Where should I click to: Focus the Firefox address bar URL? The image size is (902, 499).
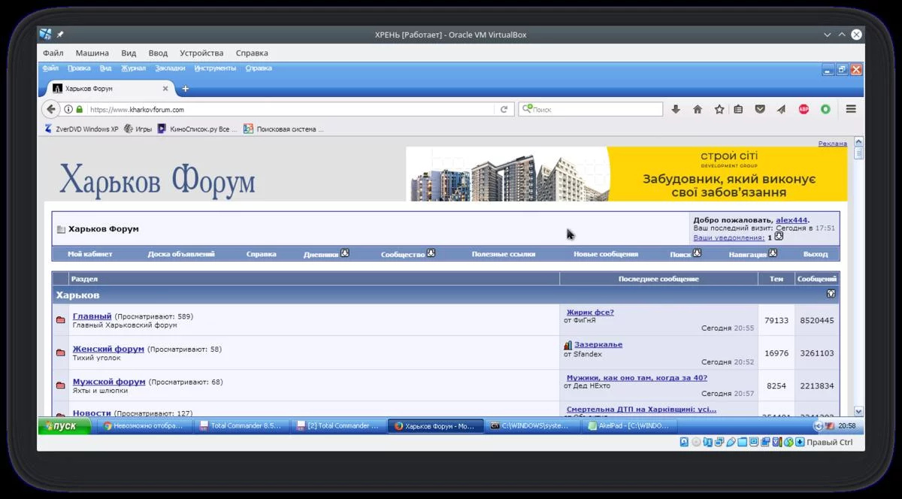pos(289,109)
